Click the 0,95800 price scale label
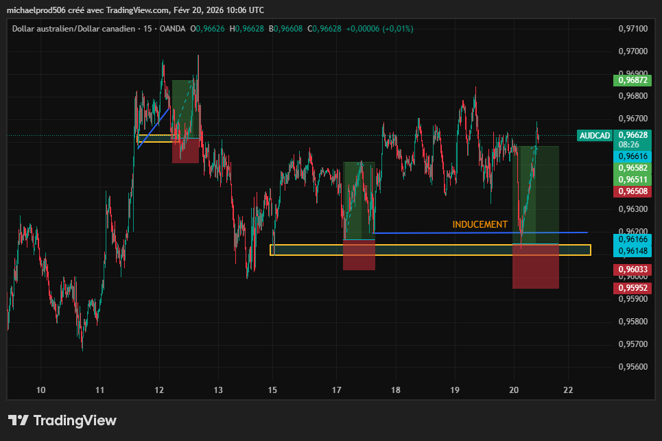This screenshot has width=662, height=441. tap(633, 322)
